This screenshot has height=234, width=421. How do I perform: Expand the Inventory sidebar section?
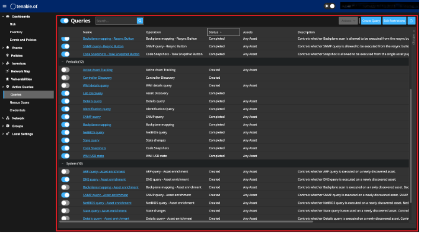3,63
